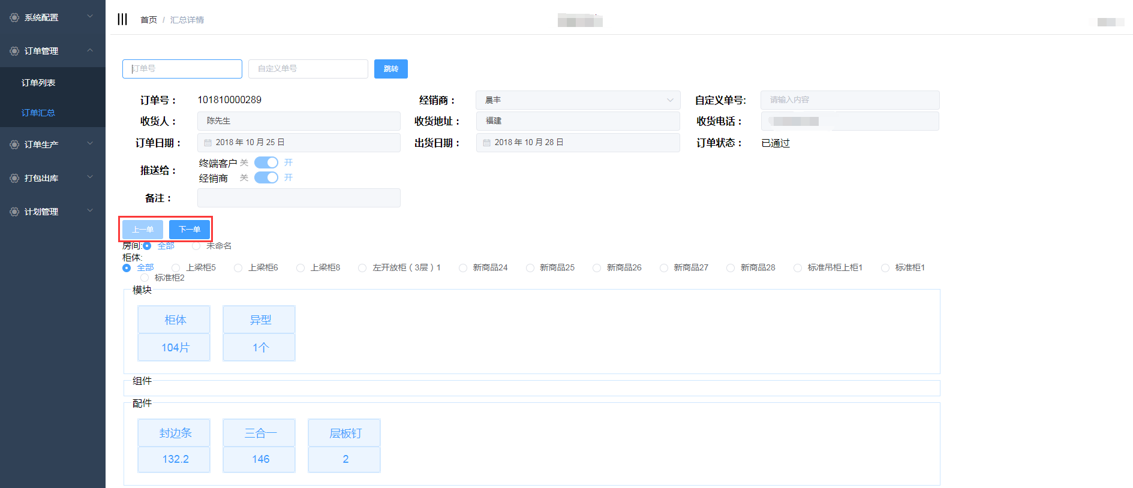Open the 经销商 dropdown list
The height and width of the screenshot is (488, 1133).
click(x=578, y=100)
